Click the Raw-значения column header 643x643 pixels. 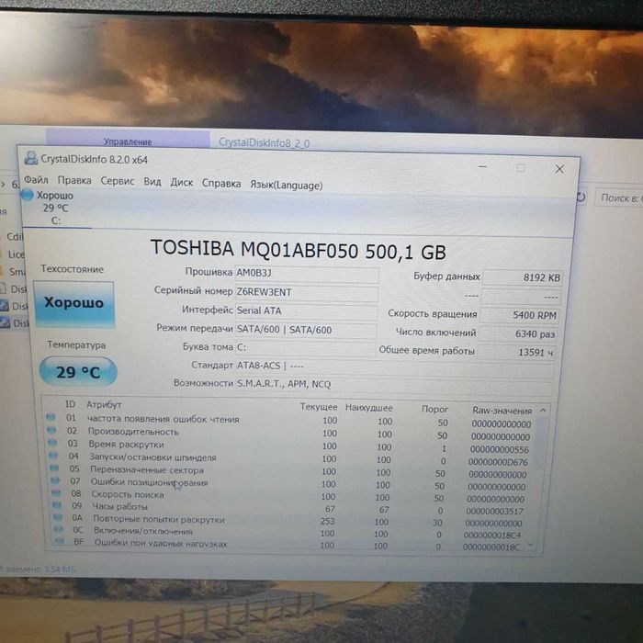click(502, 411)
